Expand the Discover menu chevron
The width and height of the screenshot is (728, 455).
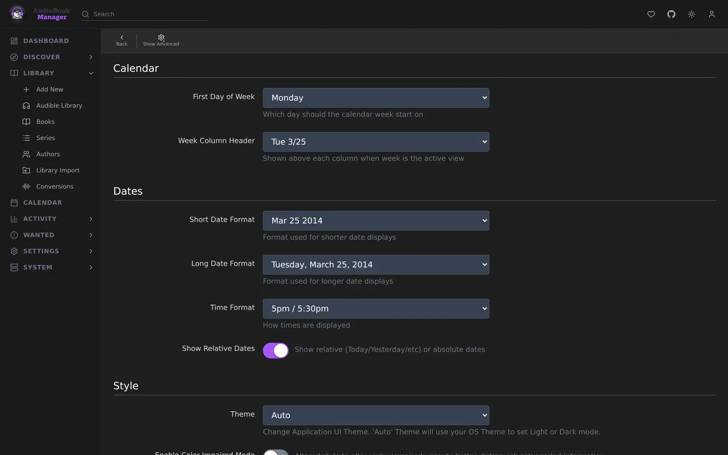pyautogui.click(x=91, y=57)
